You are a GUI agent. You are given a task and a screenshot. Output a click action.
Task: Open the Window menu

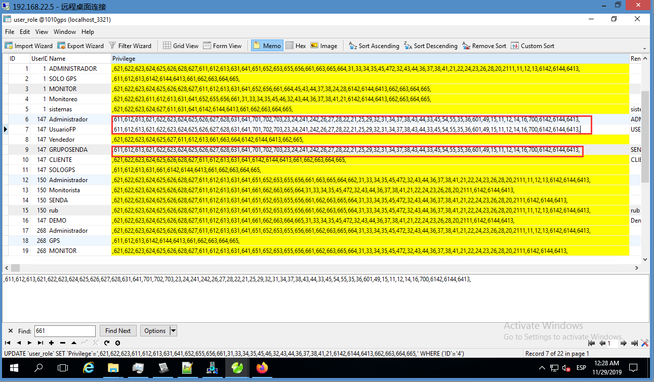click(x=65, y=31)
